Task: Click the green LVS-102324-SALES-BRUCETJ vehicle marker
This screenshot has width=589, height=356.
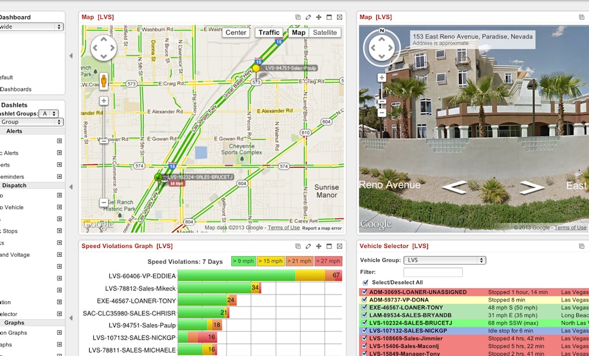Action: pos(158,177)
